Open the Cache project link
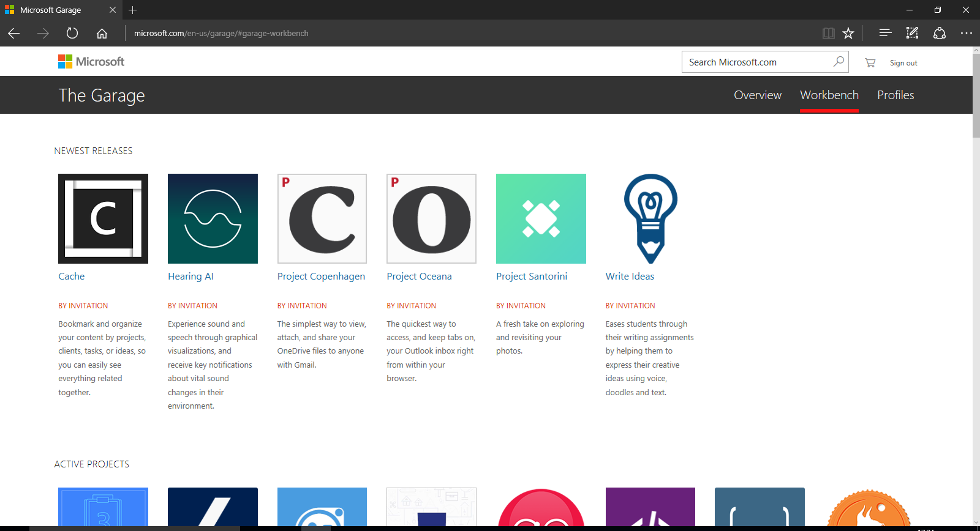The image size is (980, 531). point(72,277)
